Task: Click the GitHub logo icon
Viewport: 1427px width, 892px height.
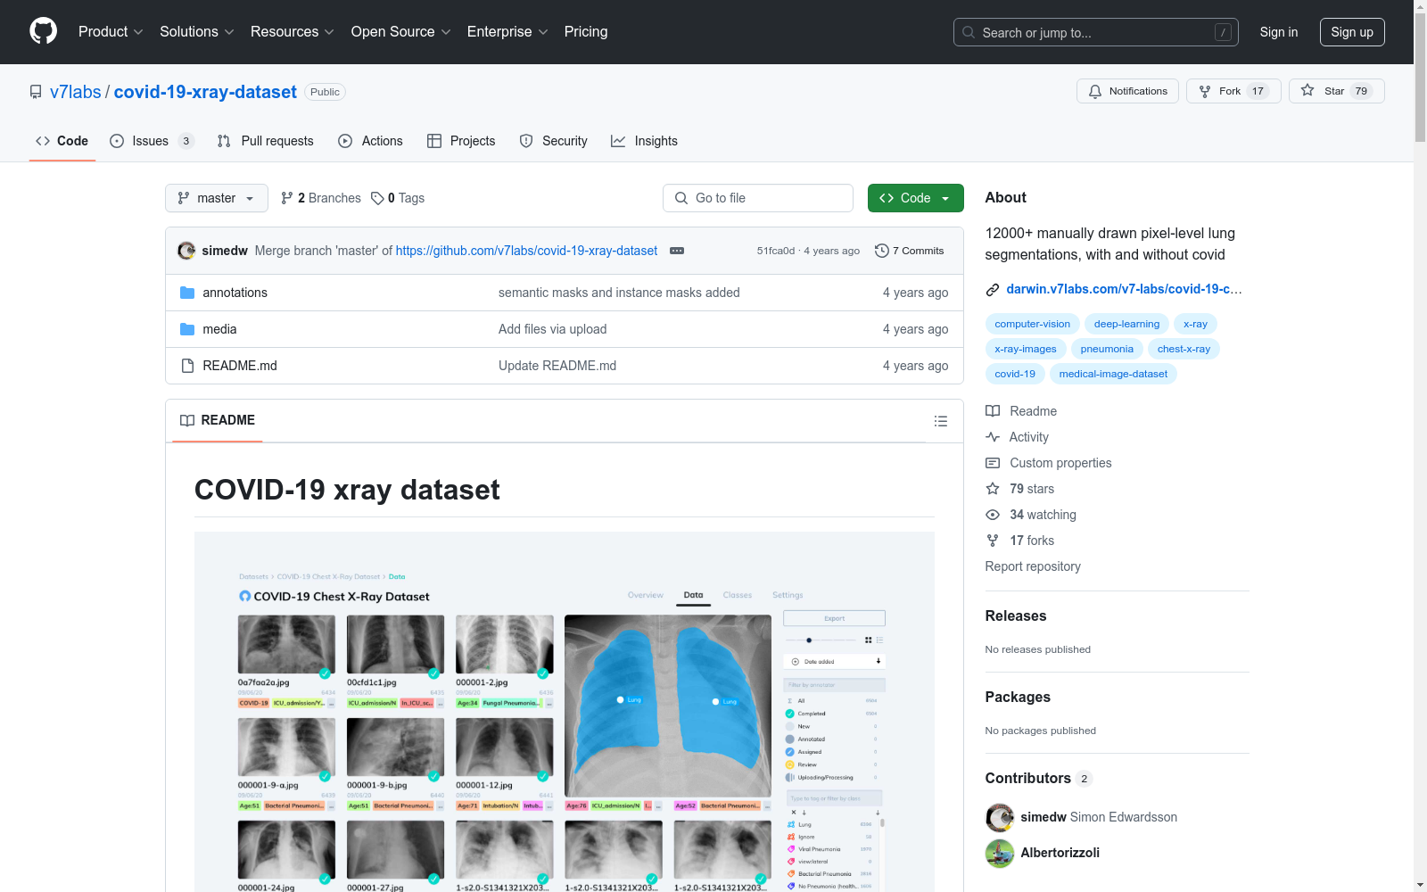Action: [x=43, y=31]
